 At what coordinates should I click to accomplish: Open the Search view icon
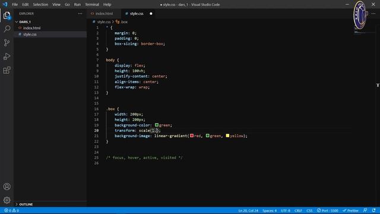pos(7,29)
